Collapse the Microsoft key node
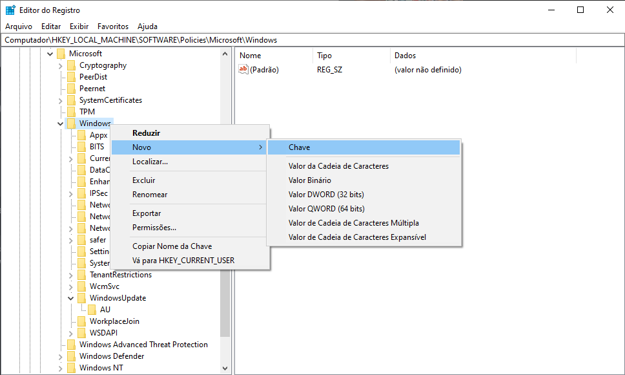 [50, 54]
